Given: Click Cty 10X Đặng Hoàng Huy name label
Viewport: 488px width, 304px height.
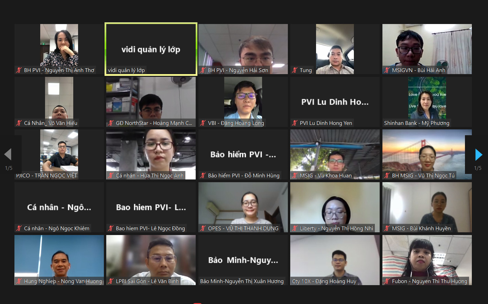Looking at the screenshot, I should tap(324, 281).
